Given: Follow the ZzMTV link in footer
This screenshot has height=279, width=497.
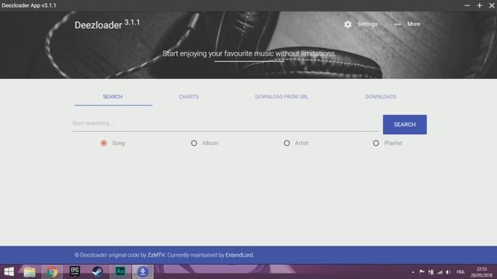Looking at the screenshot, I should (156, 255).
